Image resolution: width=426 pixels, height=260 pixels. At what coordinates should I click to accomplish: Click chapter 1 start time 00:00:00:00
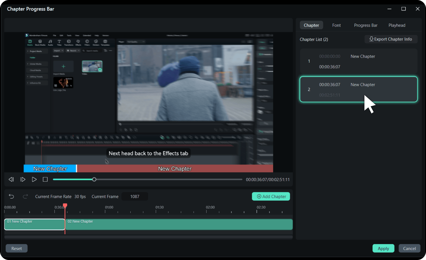pyautogui.click(x=329, y=56)
